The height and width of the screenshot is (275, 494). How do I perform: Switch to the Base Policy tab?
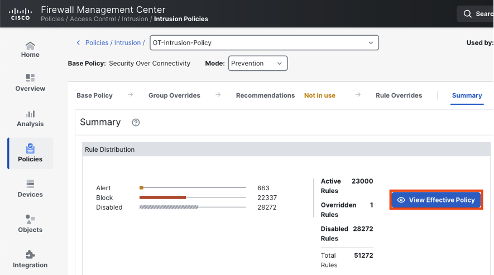[x=94, y=95]
